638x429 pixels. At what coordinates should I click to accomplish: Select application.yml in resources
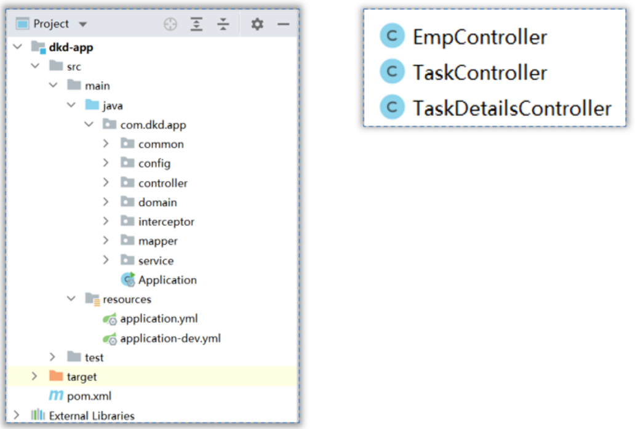(x=159, y=318)
